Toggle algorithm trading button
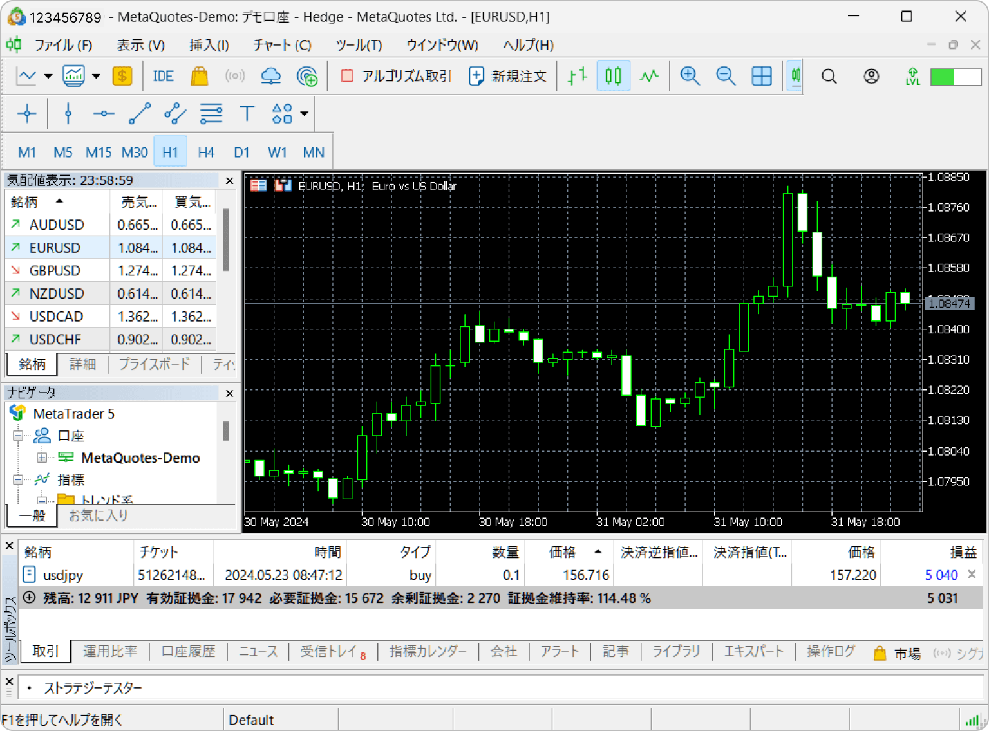 pyautogui.click(x=396, y=77)
